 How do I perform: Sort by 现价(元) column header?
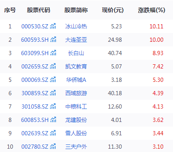click(113, 10)
